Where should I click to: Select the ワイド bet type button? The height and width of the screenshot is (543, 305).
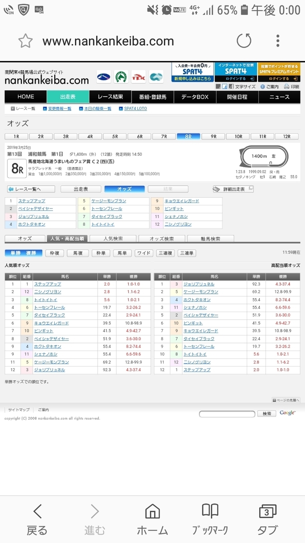[144, 253]
